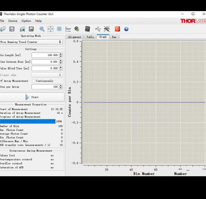
Task: Click the Max. Photon Count label
Action: pyautogui.click(x=12, y=130)
